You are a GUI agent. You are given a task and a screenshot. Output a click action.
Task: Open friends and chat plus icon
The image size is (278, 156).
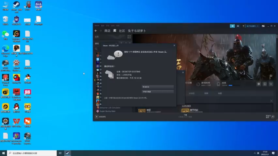tap(273, 116)
